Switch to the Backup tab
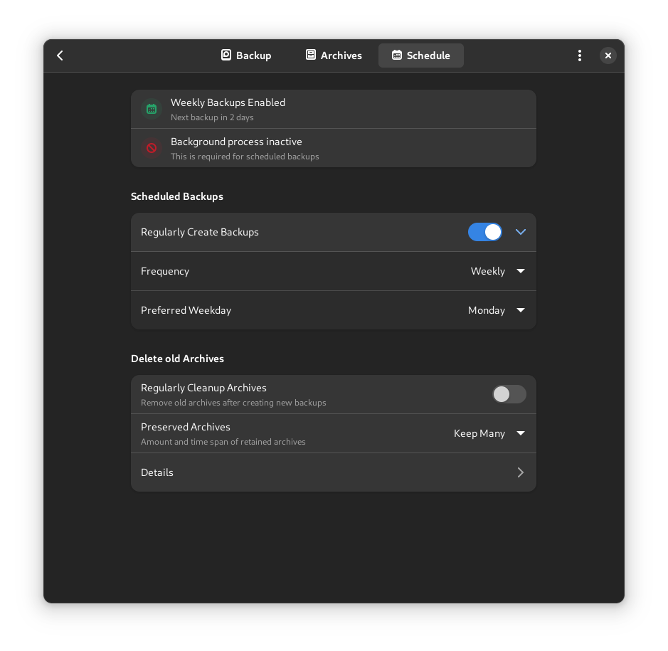This screenshot has height=651, width=668. pyautogui.click(x=246, y=55)
